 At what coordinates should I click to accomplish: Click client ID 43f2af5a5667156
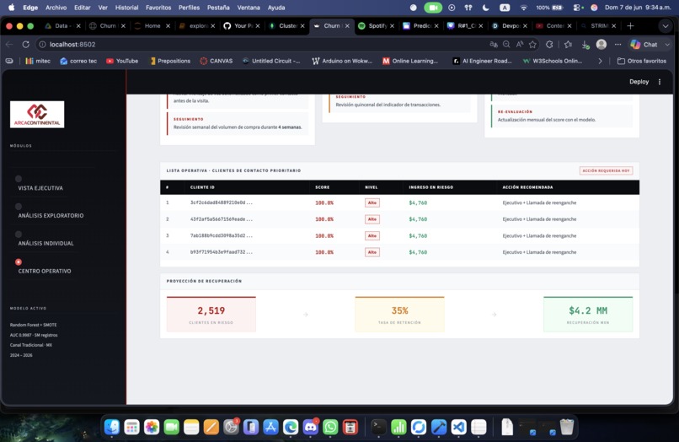coord(222,219)
